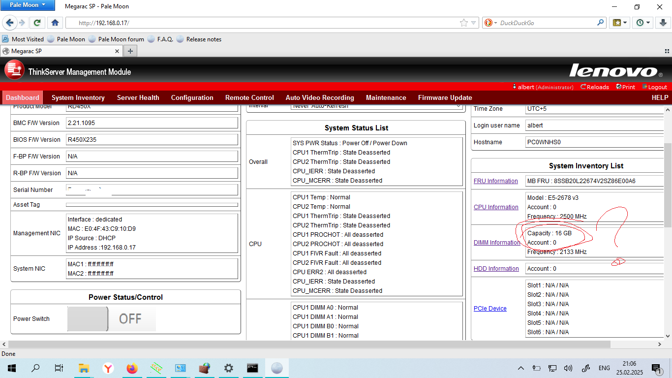Image resolution: width=672 pixels, height=378 pixels.
Task: Log out using the Logout link
Action: (x=654, y=87)
